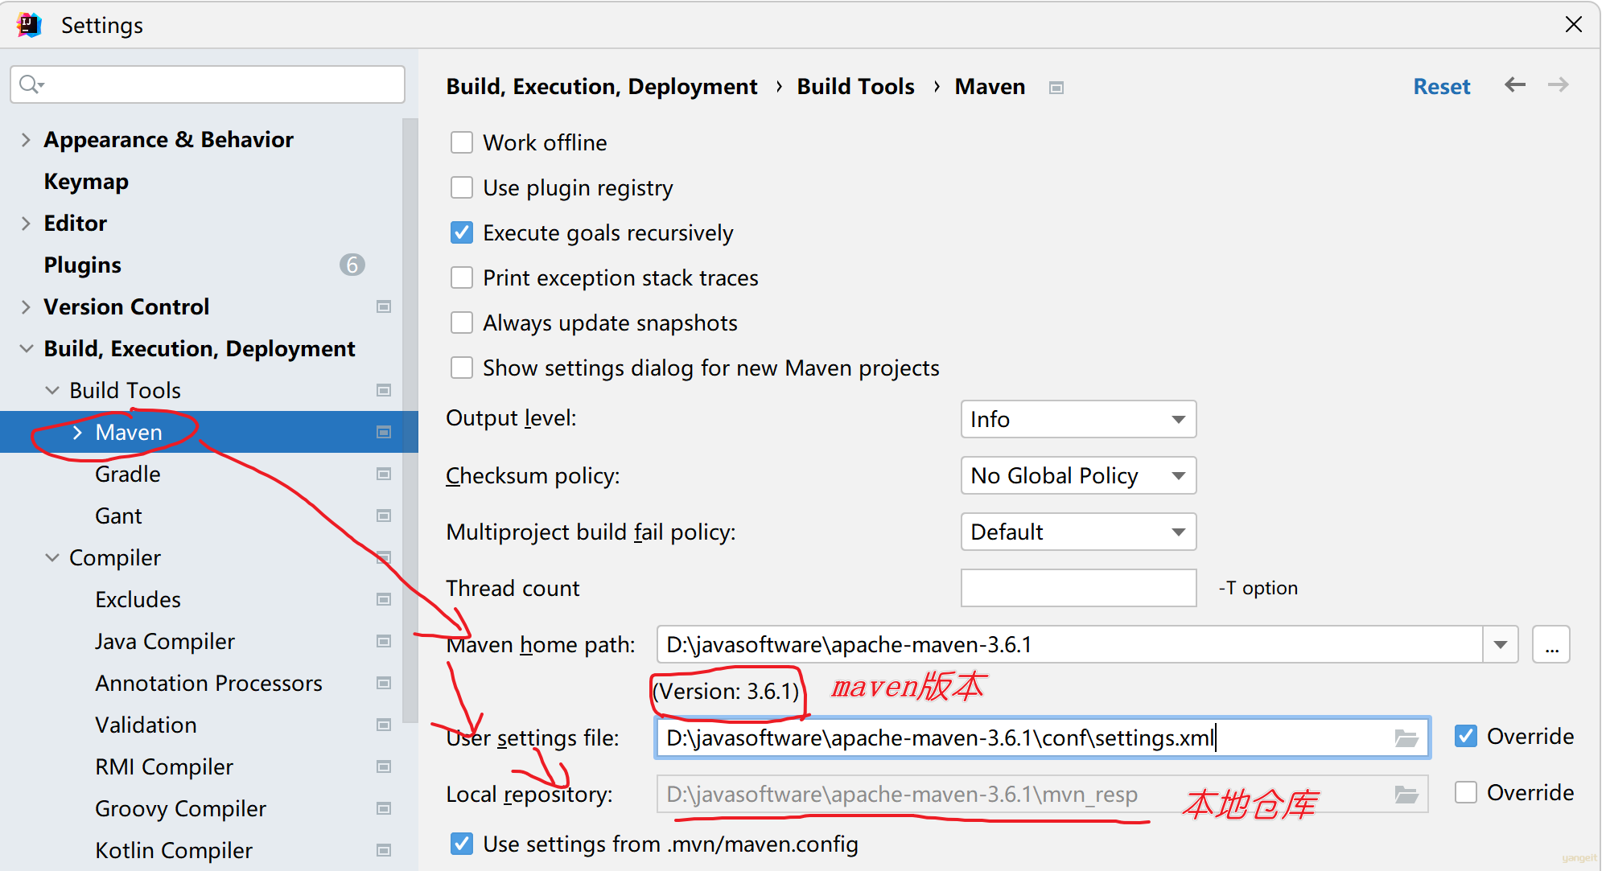Collapse the Compiler node

tap(52, 557)
